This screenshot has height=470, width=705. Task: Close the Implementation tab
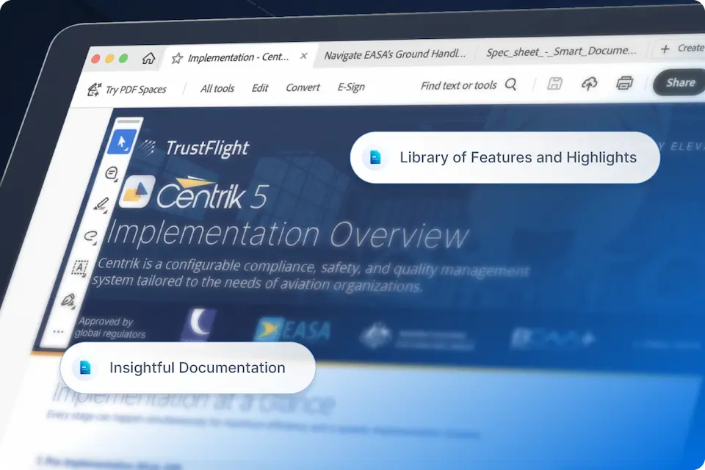[x=304, y=56]
